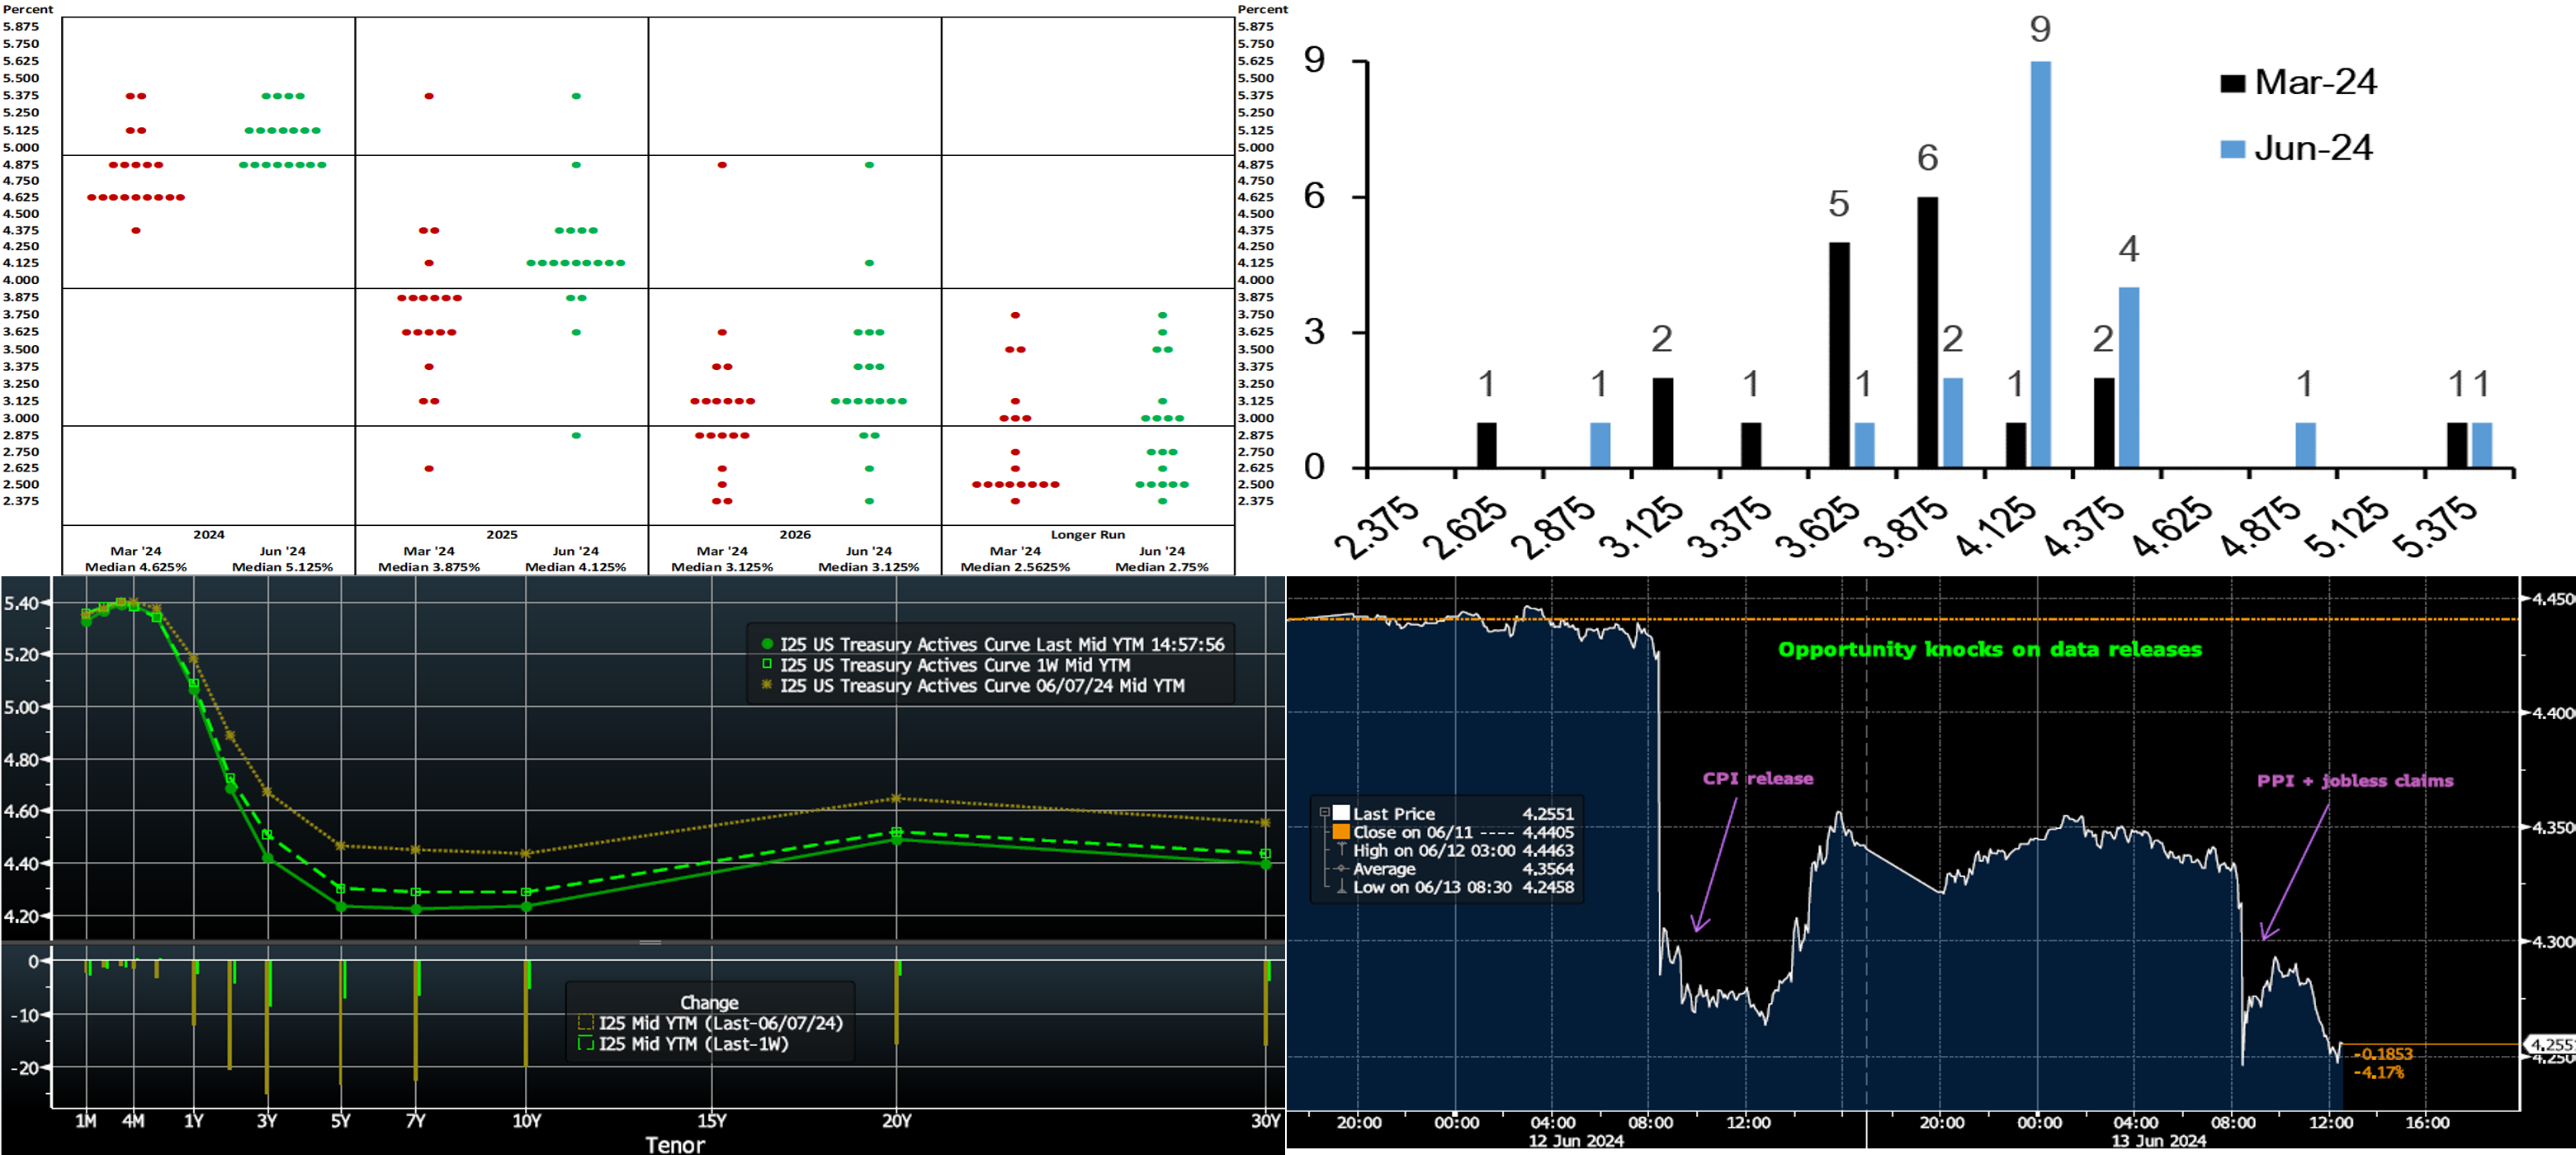Click the blue Jun-24 legend square
Viewport: 2576px width, 1155px height.
tap(2232, 149)
